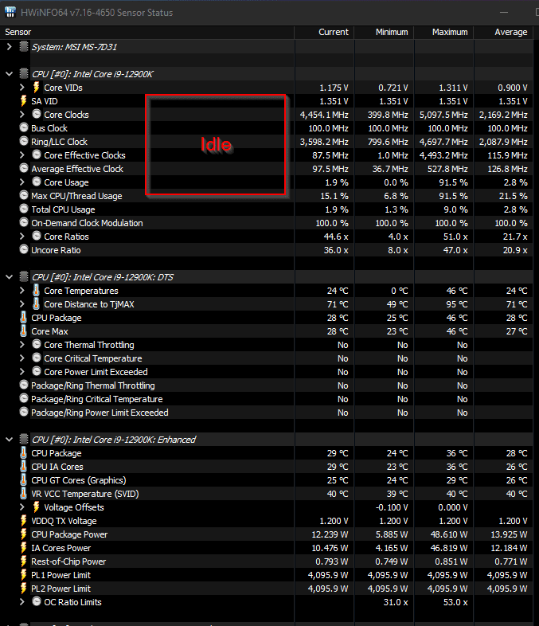Click the clock icon beside Total CPU Usage
Image resolution: width=539 pixels, height=626 pixels.
pyautogui.click(x=24, y=209)
